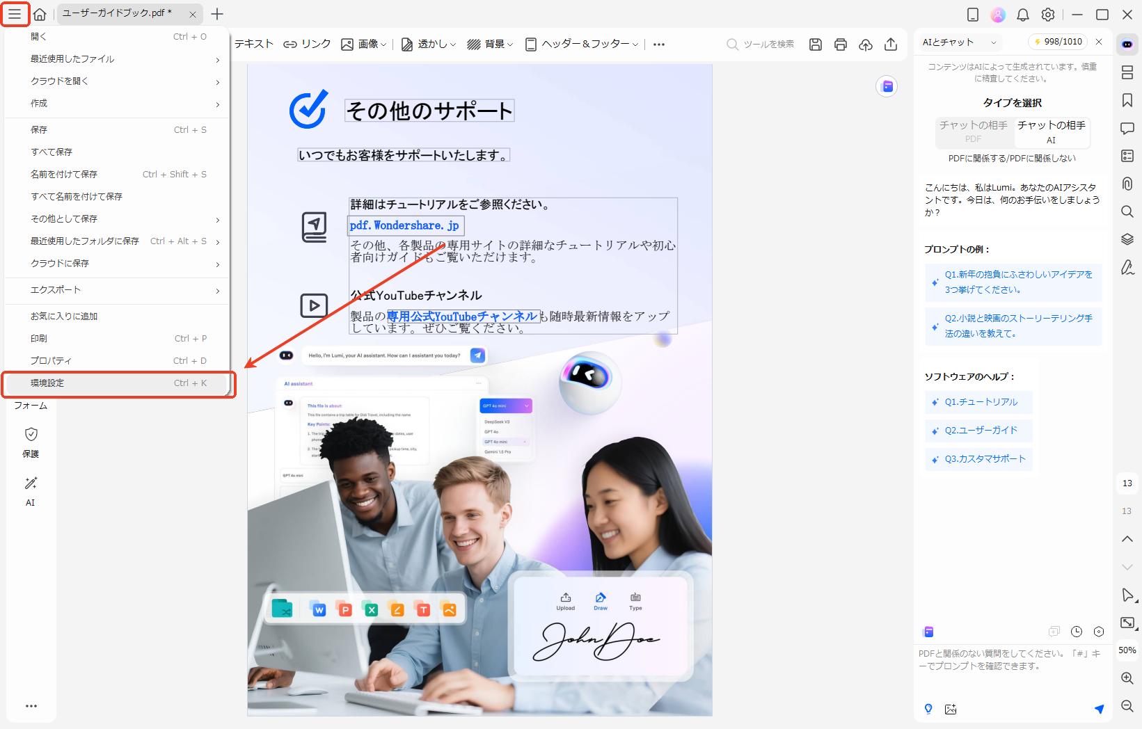Select the Signature tool in the sidebar
Viewport: 1142px width, 729px height.
tap(1127, 268)
